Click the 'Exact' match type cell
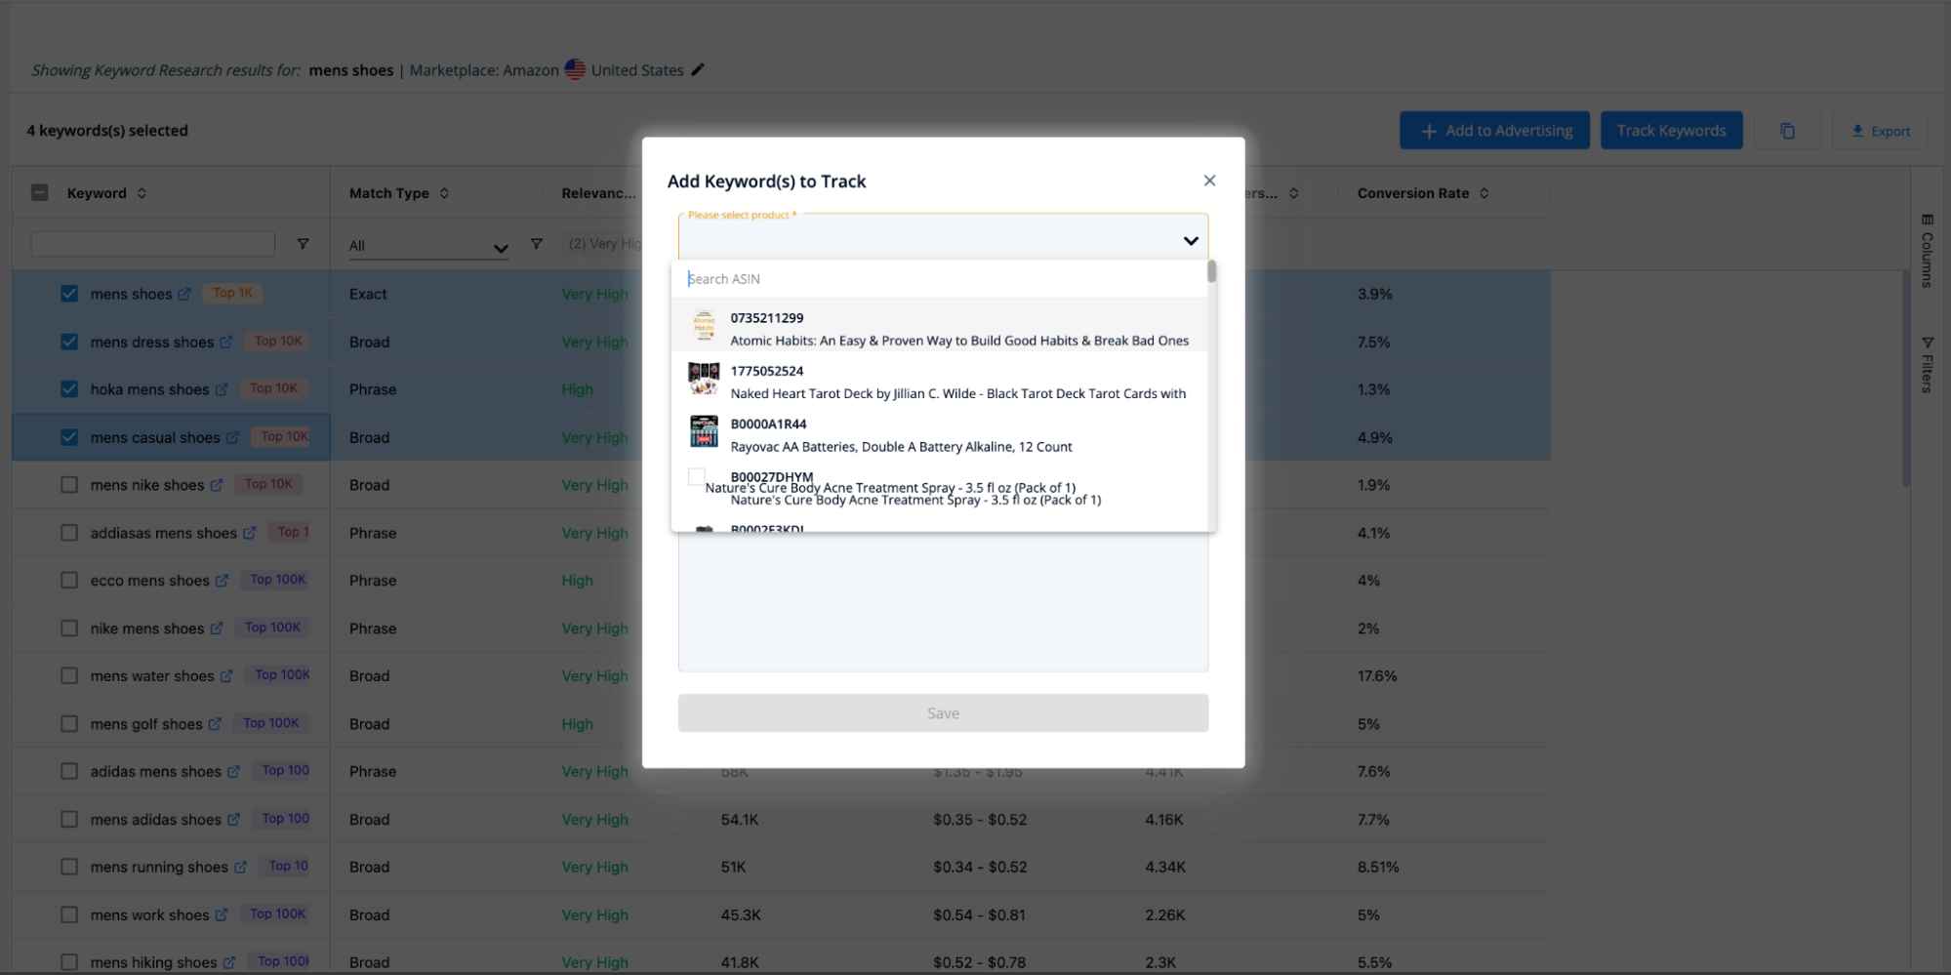This screenshot has height=975, width=1951. [368, 294]
